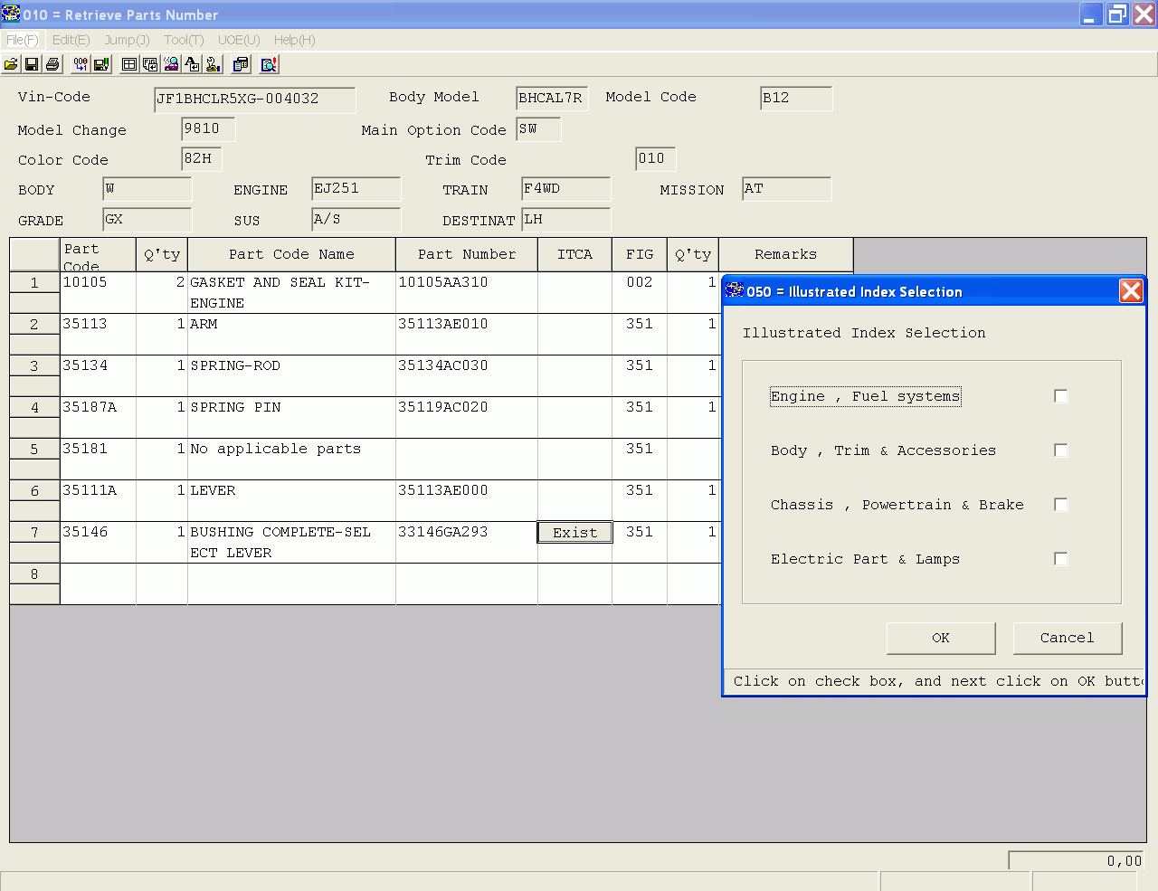Click Cancel in Illustrated Index Selection dialog
1158x891 pixels.
[x=1068, y=638]
